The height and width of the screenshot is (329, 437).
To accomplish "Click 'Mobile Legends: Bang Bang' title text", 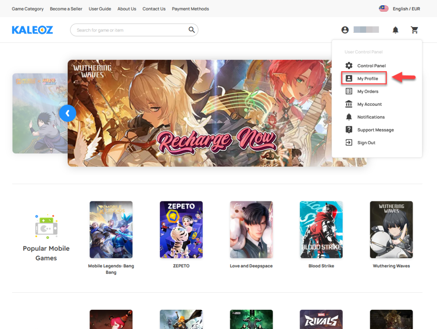I will click(x=111, y=269).
